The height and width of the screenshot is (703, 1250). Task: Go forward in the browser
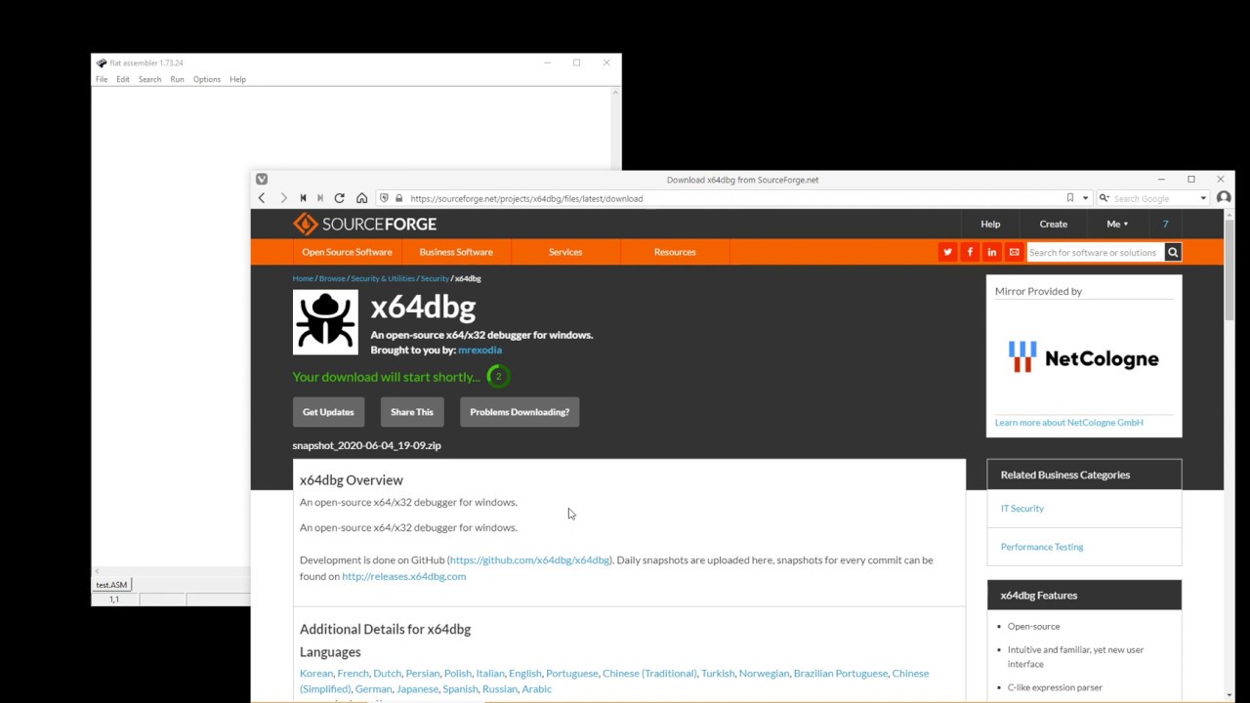click(x=283, y=198)
